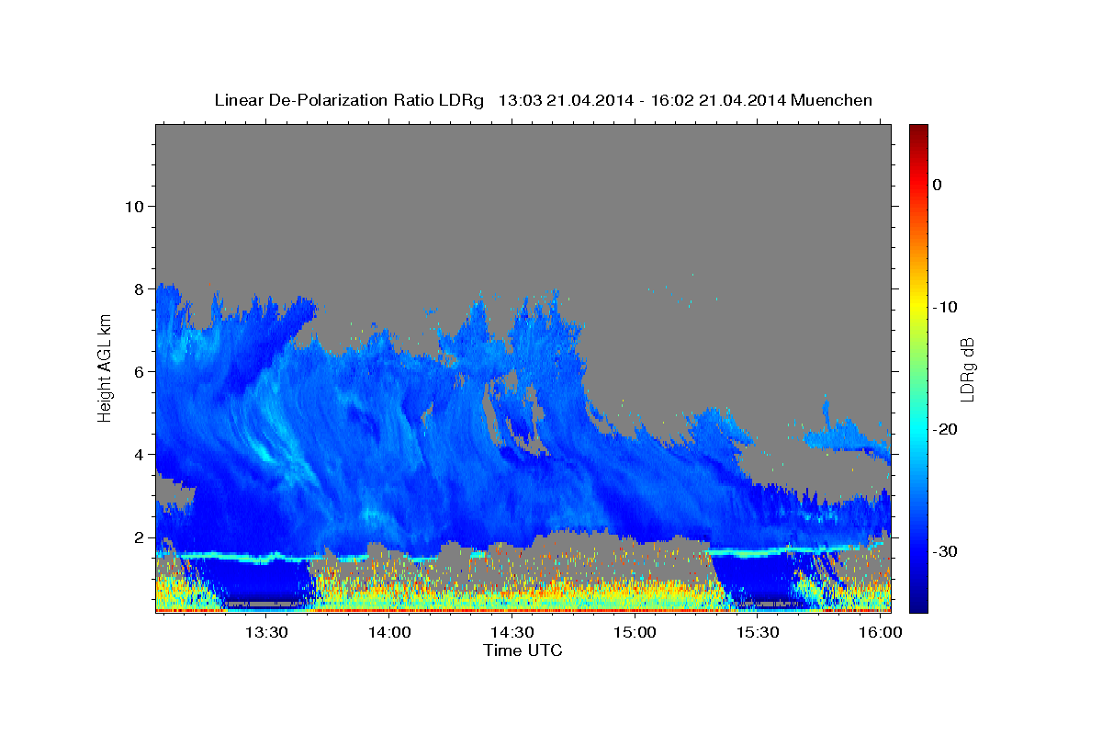The height and width of the screenshot is (735, 1102).
Task: Click the plot title 'Linear De-Polarization Ratio LDRg'
Action: 349,100
